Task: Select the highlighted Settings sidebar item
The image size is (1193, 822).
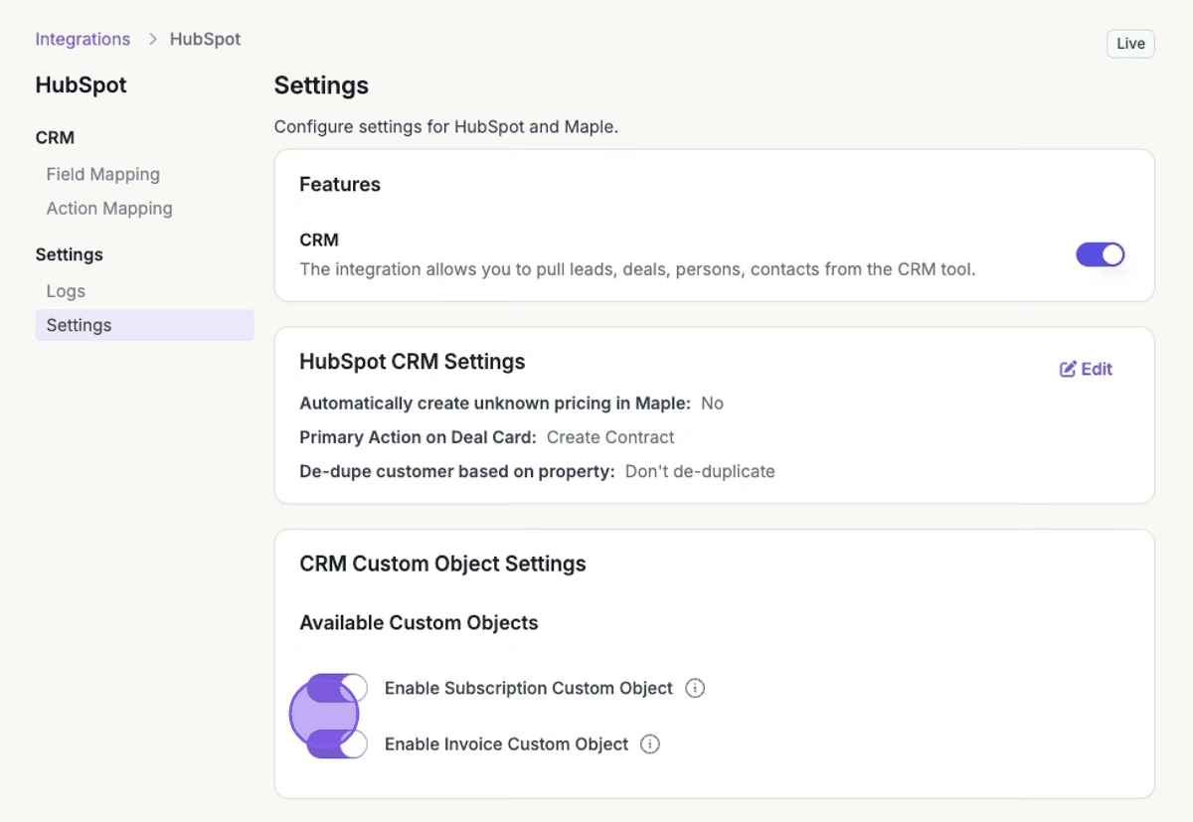Action: (79, 325)
